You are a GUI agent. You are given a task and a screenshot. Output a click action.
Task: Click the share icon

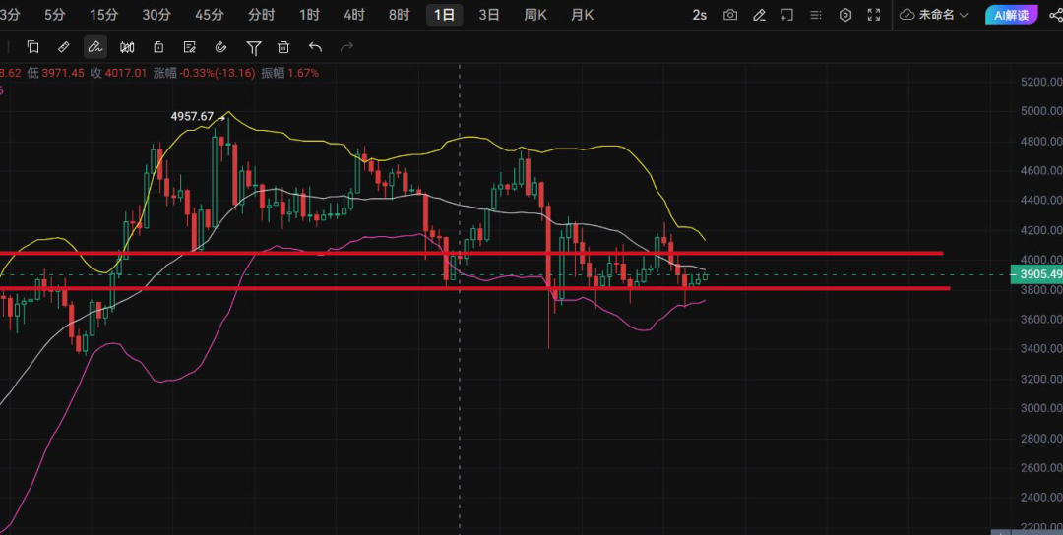pyautogui.click(x=1055, y=15)
